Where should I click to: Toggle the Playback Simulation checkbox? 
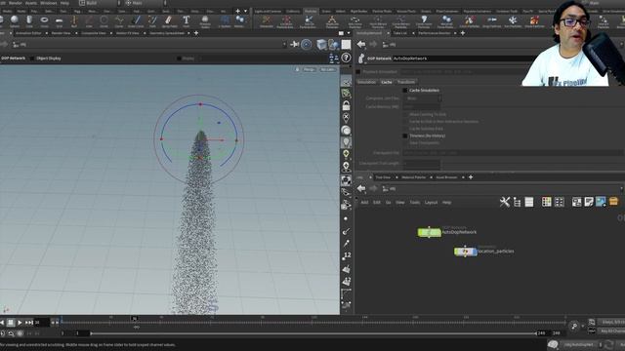[358, 71]
